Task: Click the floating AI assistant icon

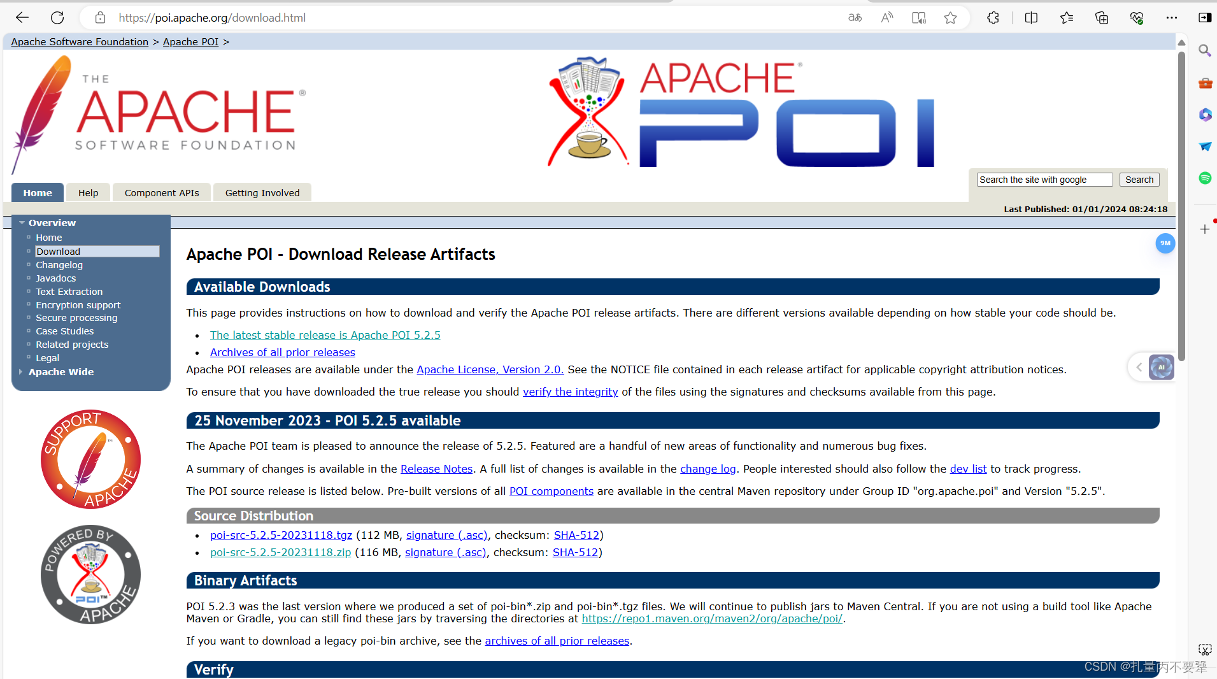Action: click(1161, 368)
